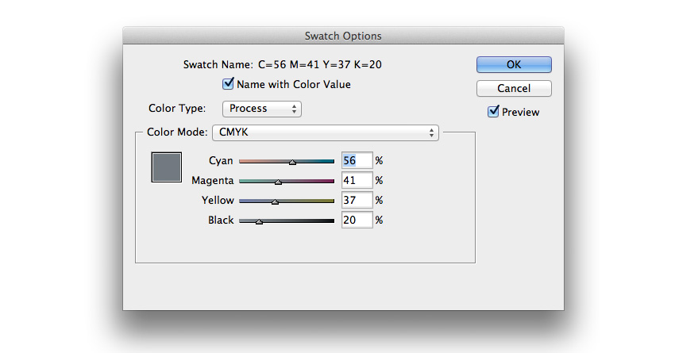
Task: Click the Color Type: label
Action: click(x=177, y=108)
